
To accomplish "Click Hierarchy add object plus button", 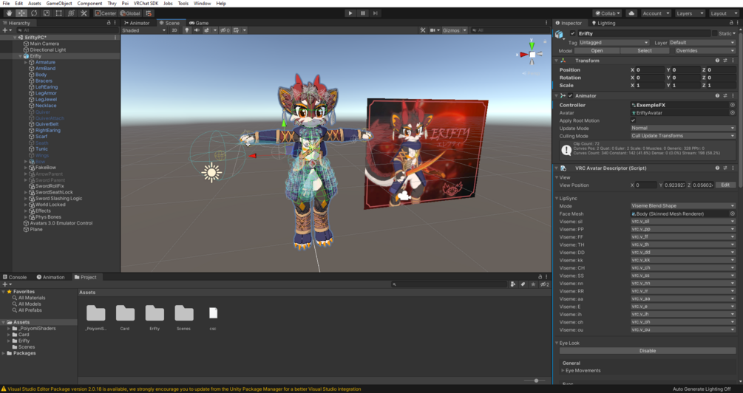I will tap(7, 30).
